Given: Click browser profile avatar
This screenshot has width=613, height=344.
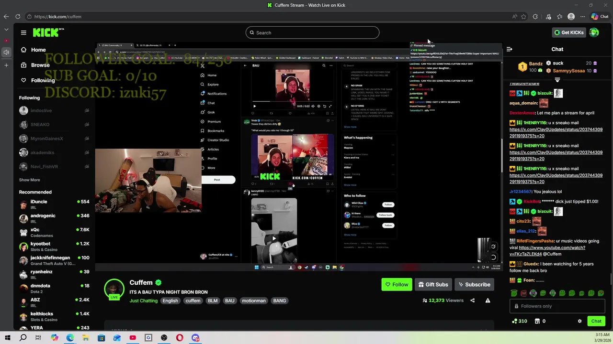Looking at the screenshot, I should [571, 16].
